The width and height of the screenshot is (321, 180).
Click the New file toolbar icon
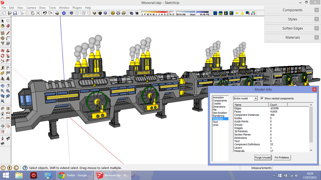coord(4,13)
